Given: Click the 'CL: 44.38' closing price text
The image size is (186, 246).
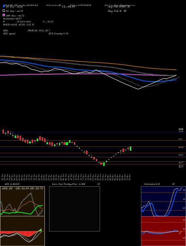Looking at the screenshot, I should (x=68, y=7).
